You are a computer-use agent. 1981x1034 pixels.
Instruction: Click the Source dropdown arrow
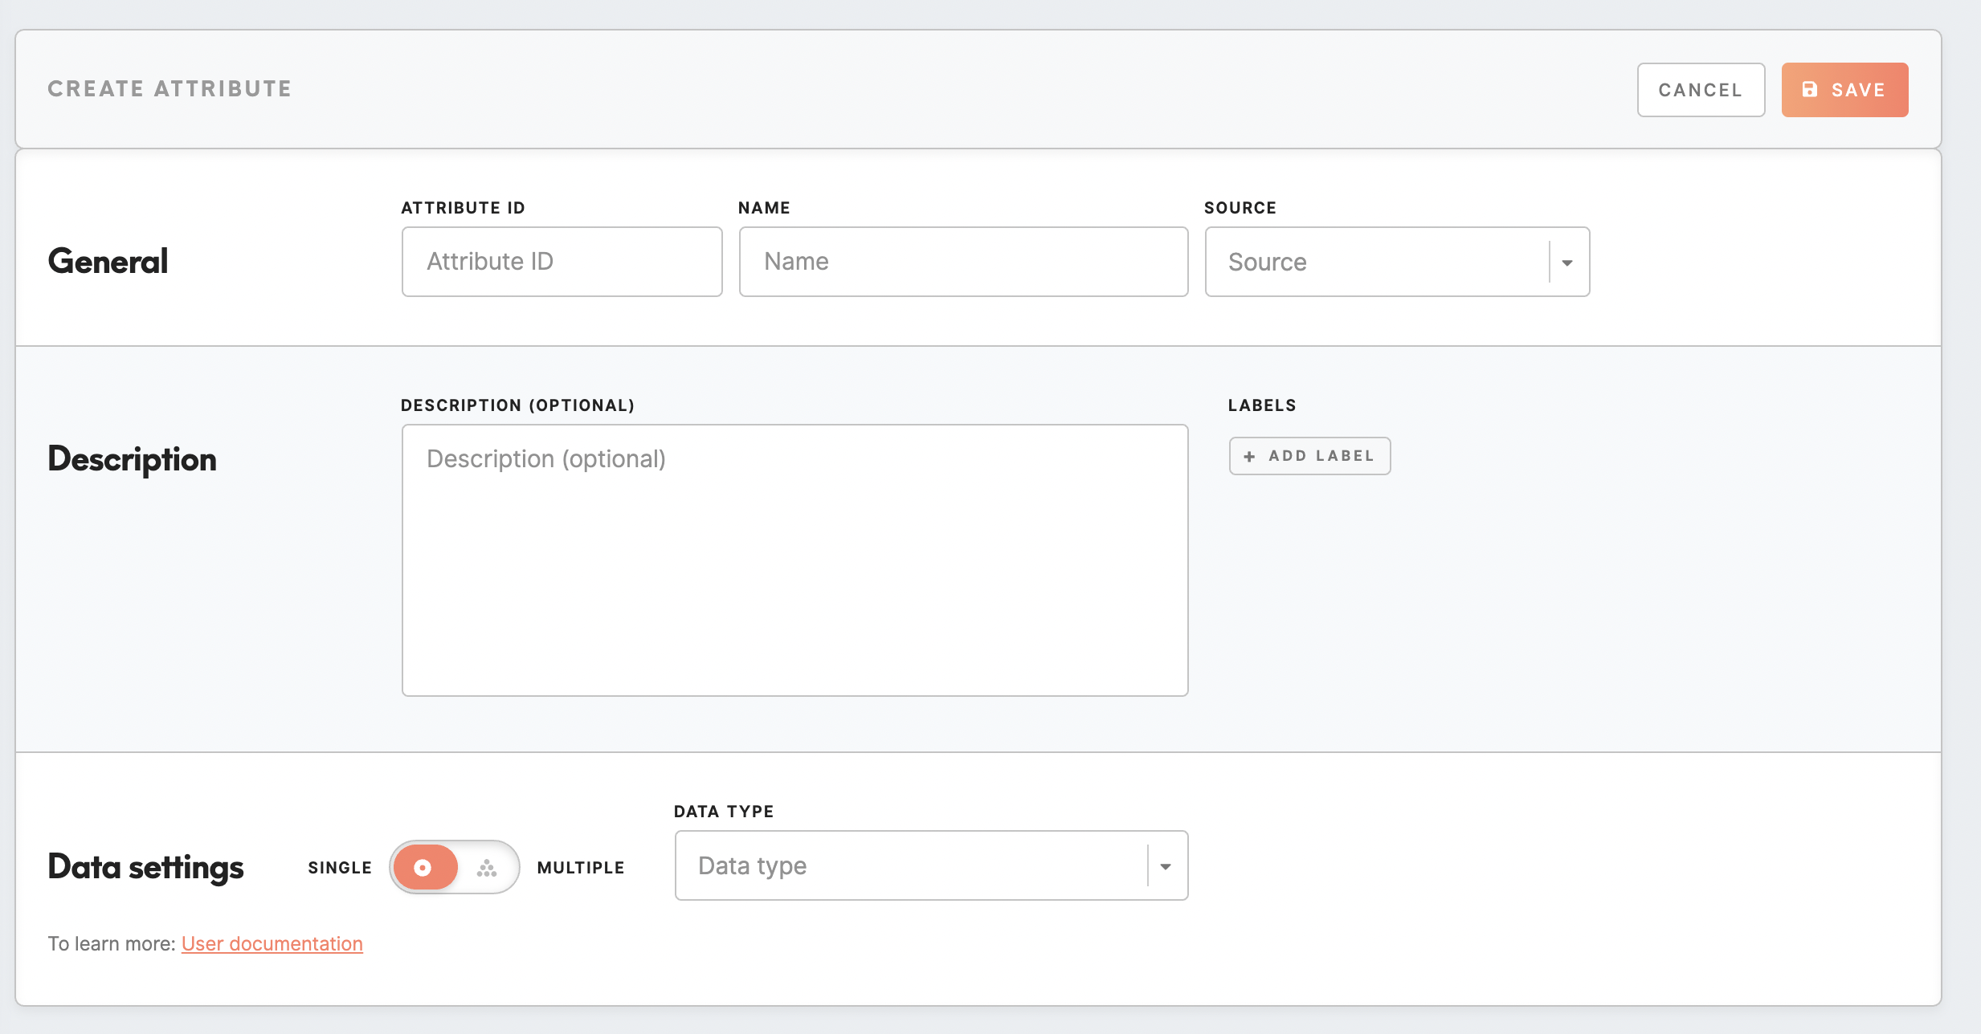[1567, 263]
